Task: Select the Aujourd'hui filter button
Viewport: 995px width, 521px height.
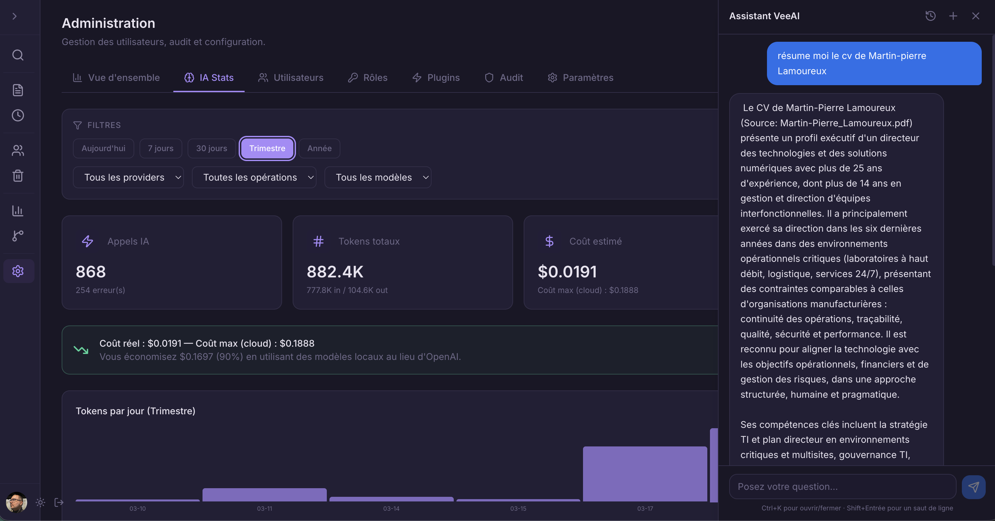Action: pyautogui.click(x=103, y=148)
